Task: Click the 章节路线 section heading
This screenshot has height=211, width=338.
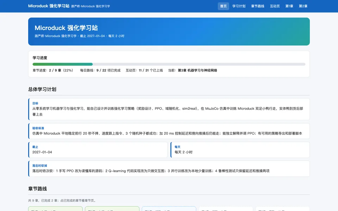Action: (x=38, y=189)
